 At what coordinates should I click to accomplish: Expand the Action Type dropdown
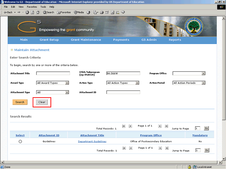(x=137, y=83)
